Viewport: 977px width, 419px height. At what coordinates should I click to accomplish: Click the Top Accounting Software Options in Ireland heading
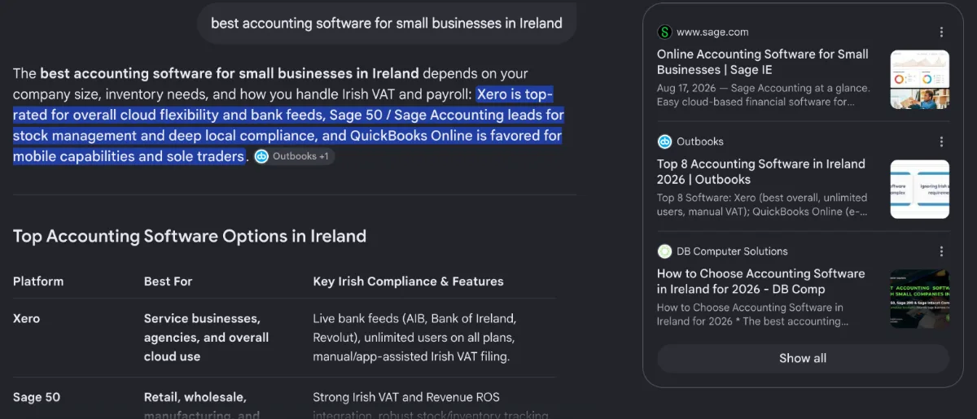[190, 237]
